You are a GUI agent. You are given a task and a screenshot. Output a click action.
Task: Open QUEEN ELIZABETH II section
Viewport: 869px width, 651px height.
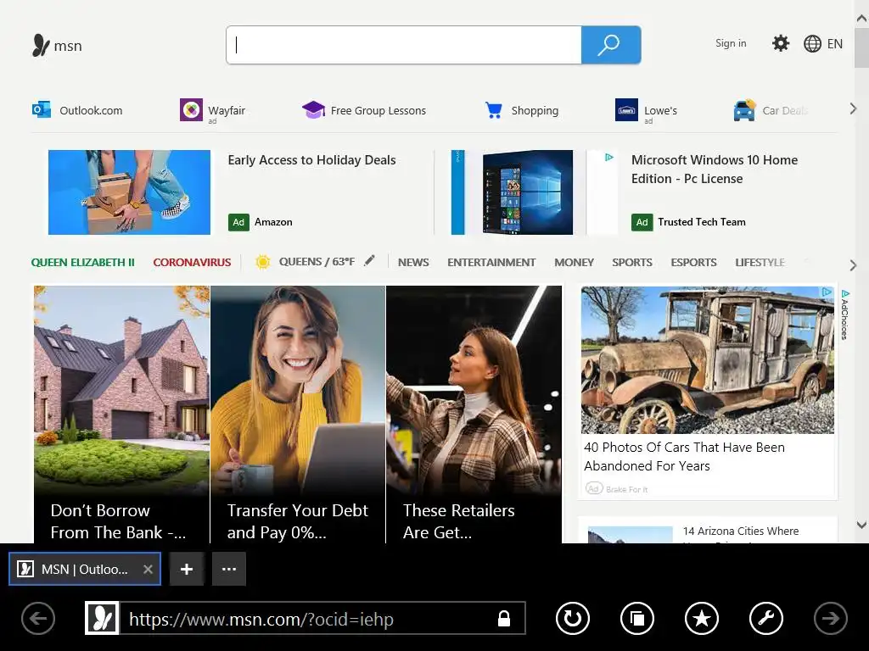(82, 263)
